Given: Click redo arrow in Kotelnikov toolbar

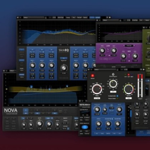Looking at the screenshot, I should [x=83, y=101].
